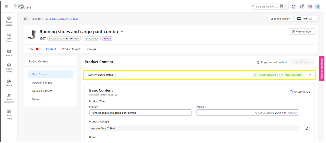The width and height of the screenshot is (326, 143).
Task: Expand Content check status row
Action: [x=310, y=75]
